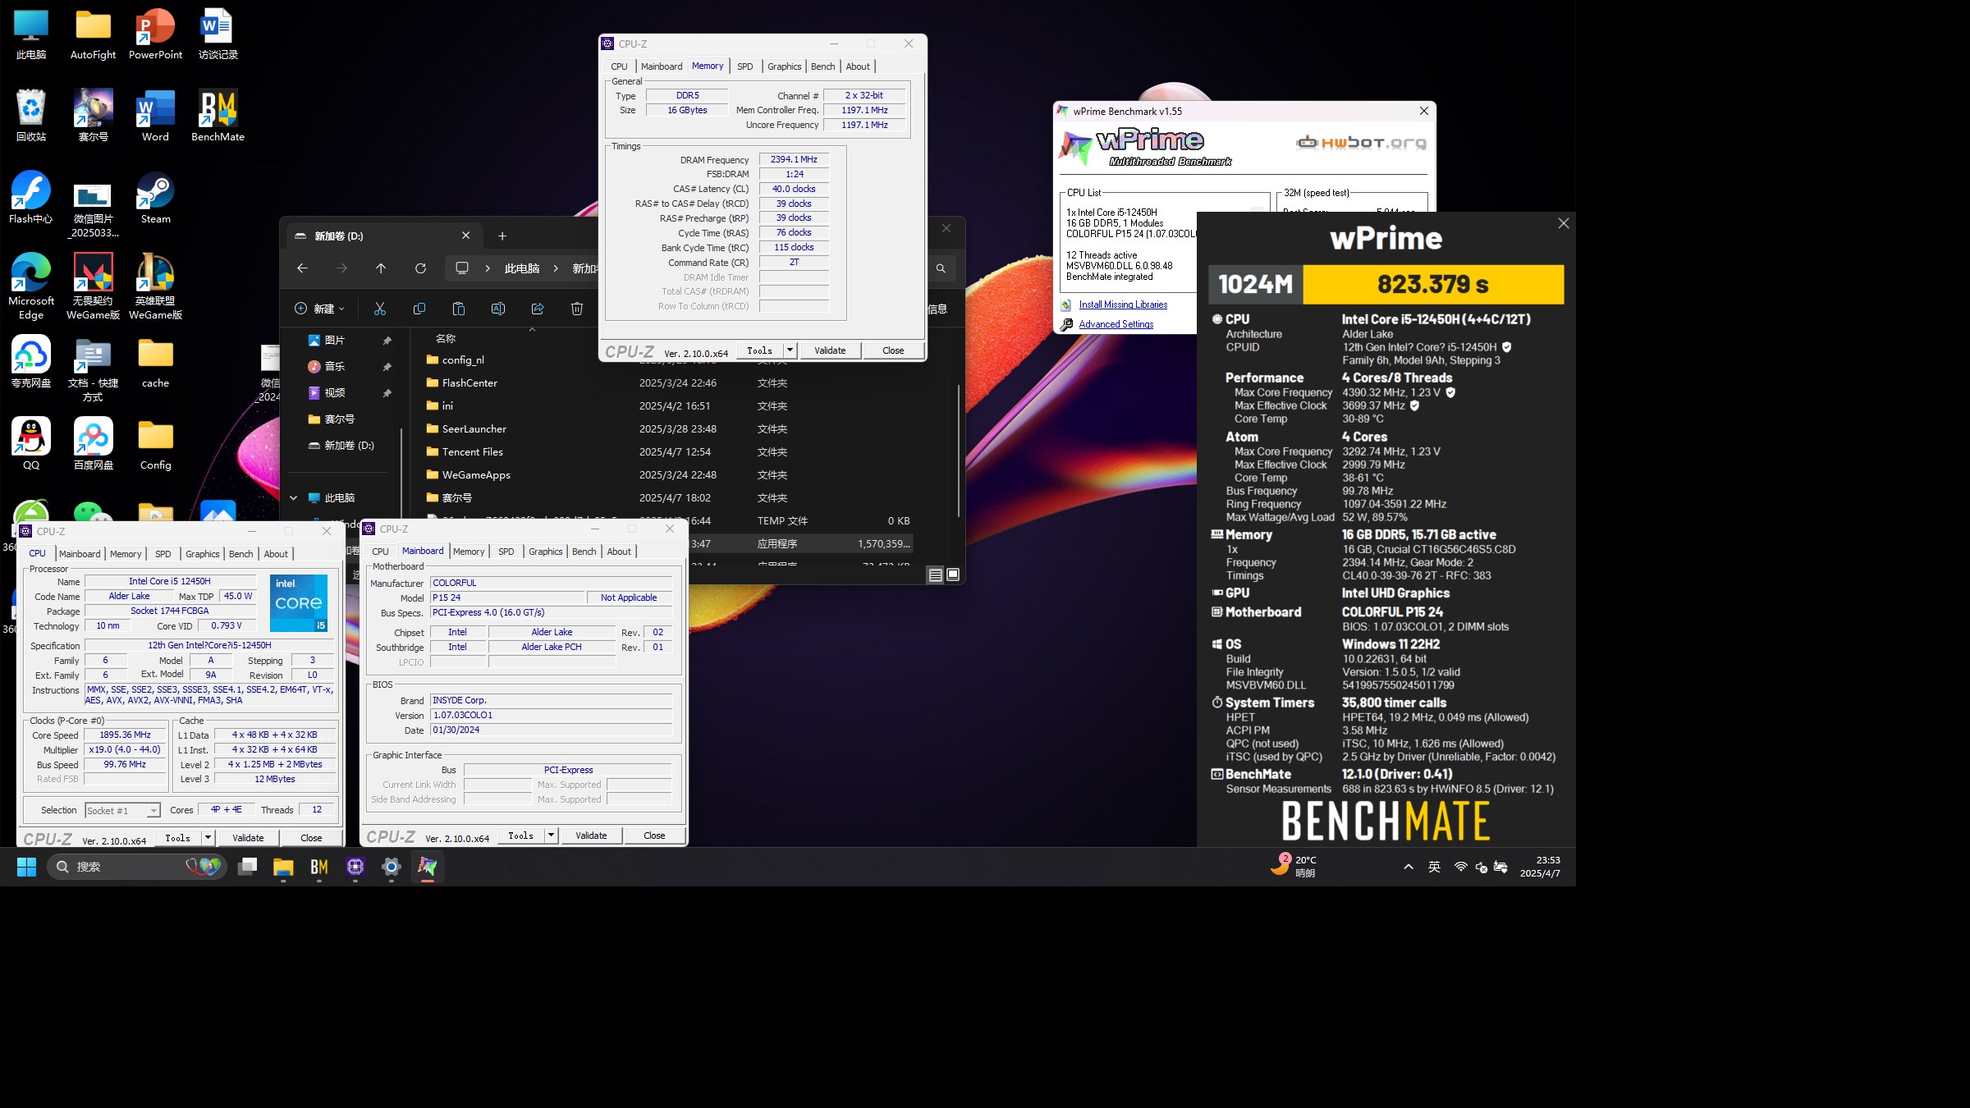This screenshot has height=1108, width=1970.
Task: Expand breadcrumb chevron after 此电脑
Action: pyautogui.click(x=556, y=268)
